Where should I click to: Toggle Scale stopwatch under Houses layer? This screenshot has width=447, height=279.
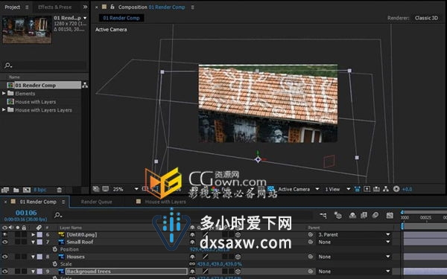point(54,264)
